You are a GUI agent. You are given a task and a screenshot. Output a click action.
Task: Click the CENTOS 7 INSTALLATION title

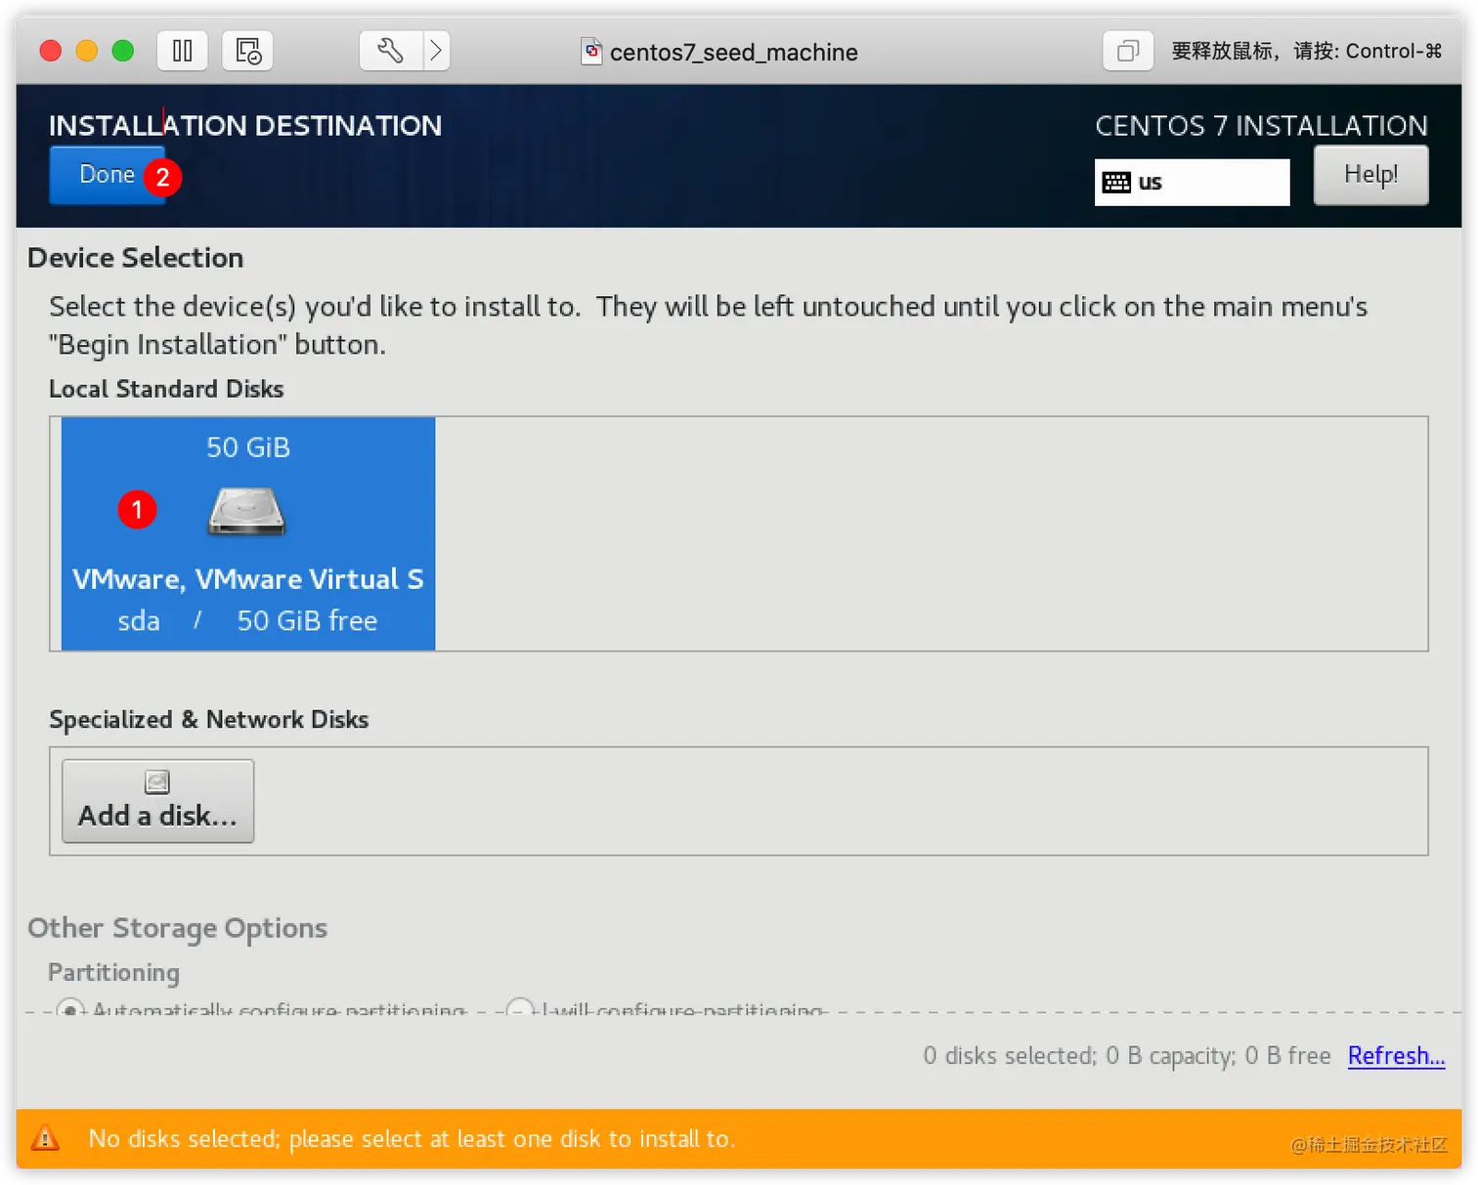(1261, 126)
